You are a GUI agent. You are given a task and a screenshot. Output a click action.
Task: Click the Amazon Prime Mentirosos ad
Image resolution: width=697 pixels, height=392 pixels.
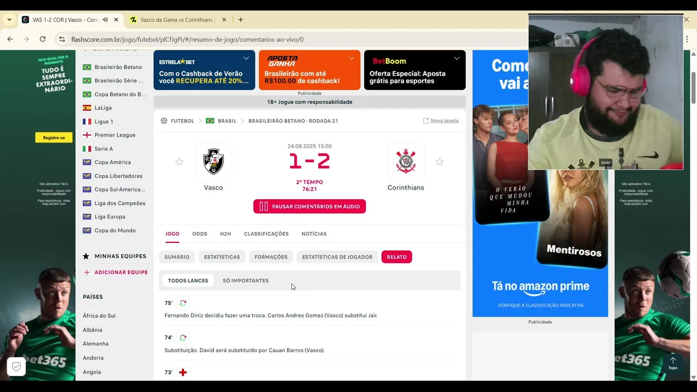point(540,183)
